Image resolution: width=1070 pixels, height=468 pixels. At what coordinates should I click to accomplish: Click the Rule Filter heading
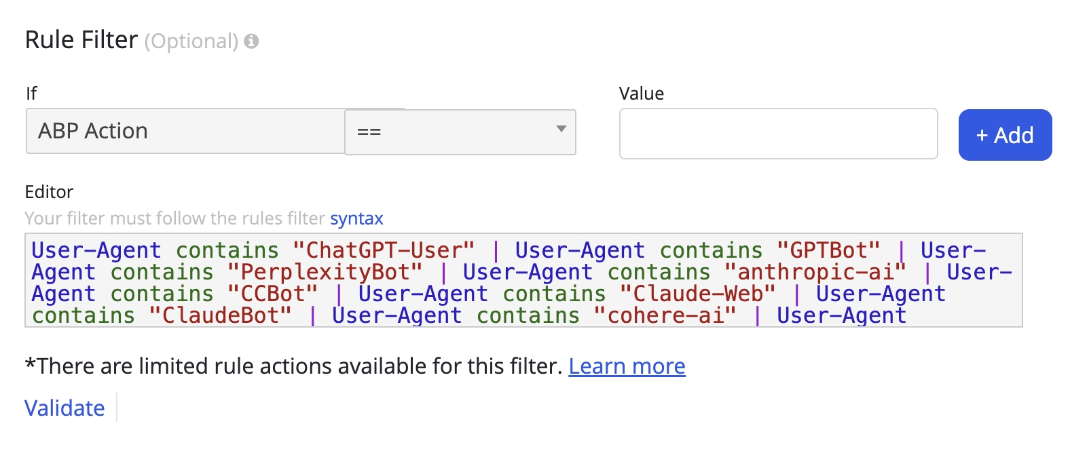(x=81, y=40)
